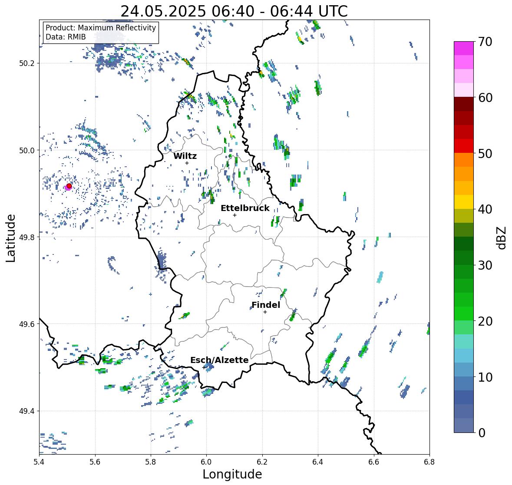Click the Latitude axis label

pos(11,238)
